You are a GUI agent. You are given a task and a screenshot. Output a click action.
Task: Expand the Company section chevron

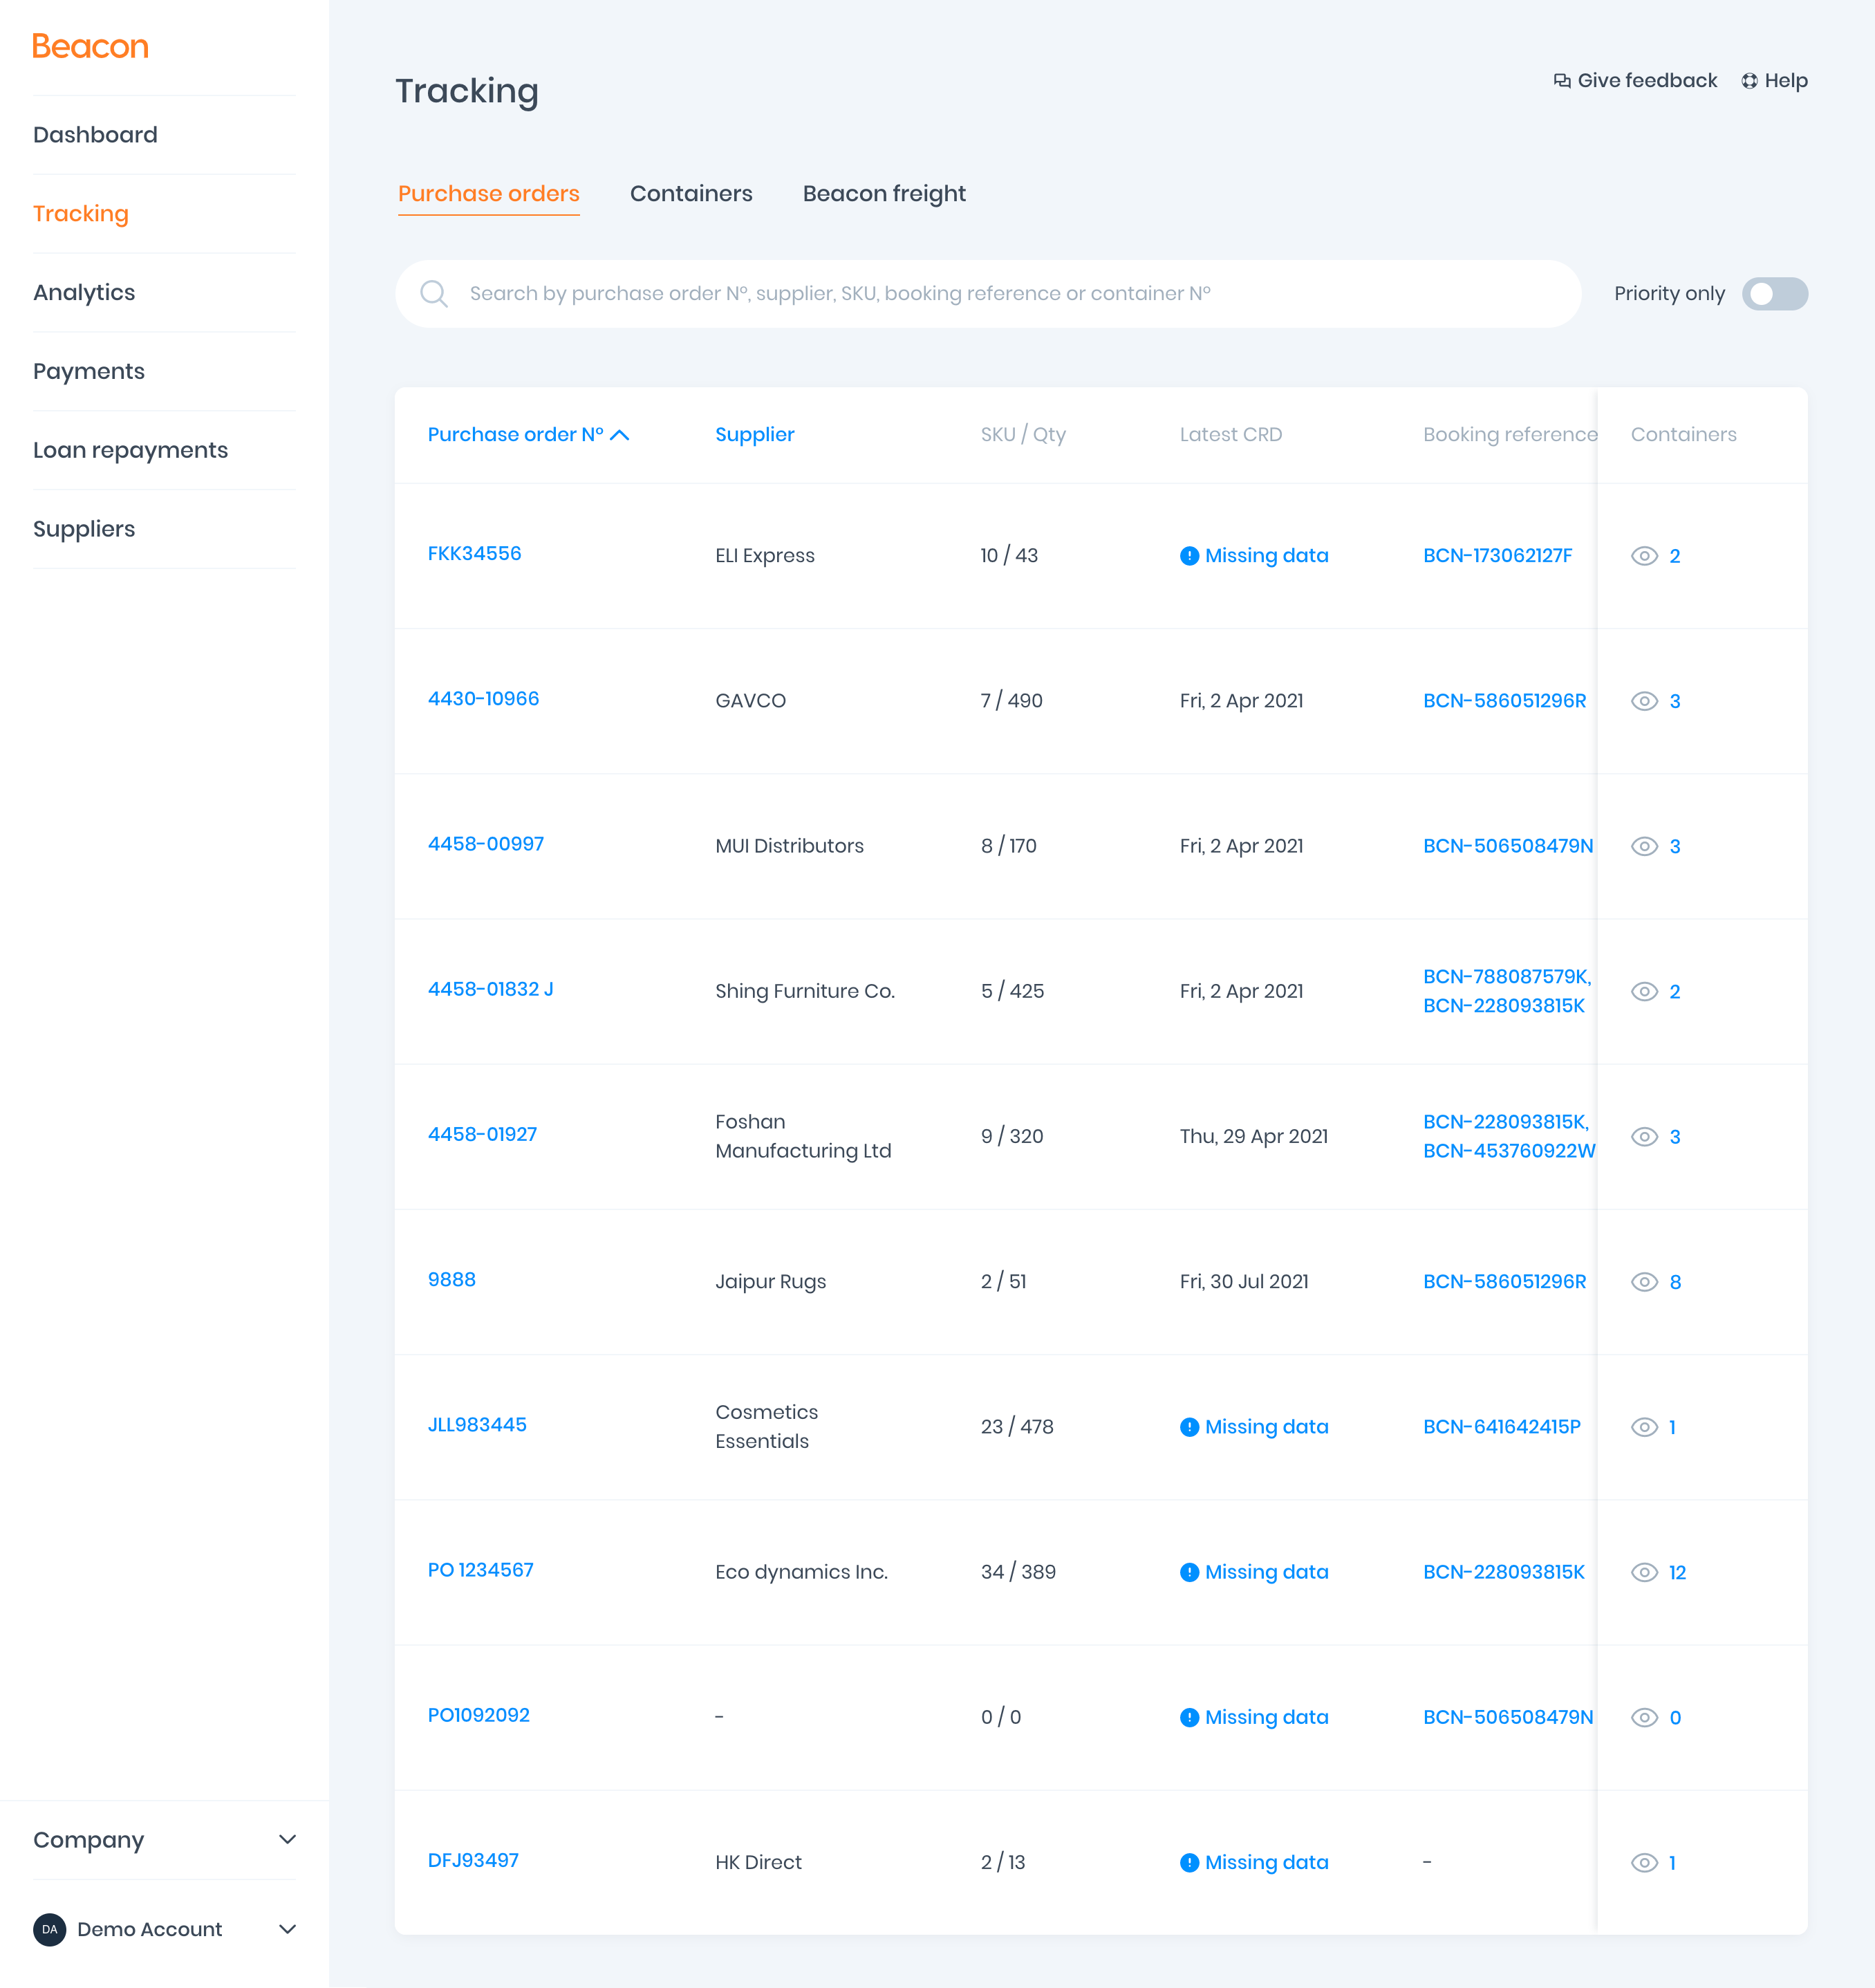(287, 1840)
